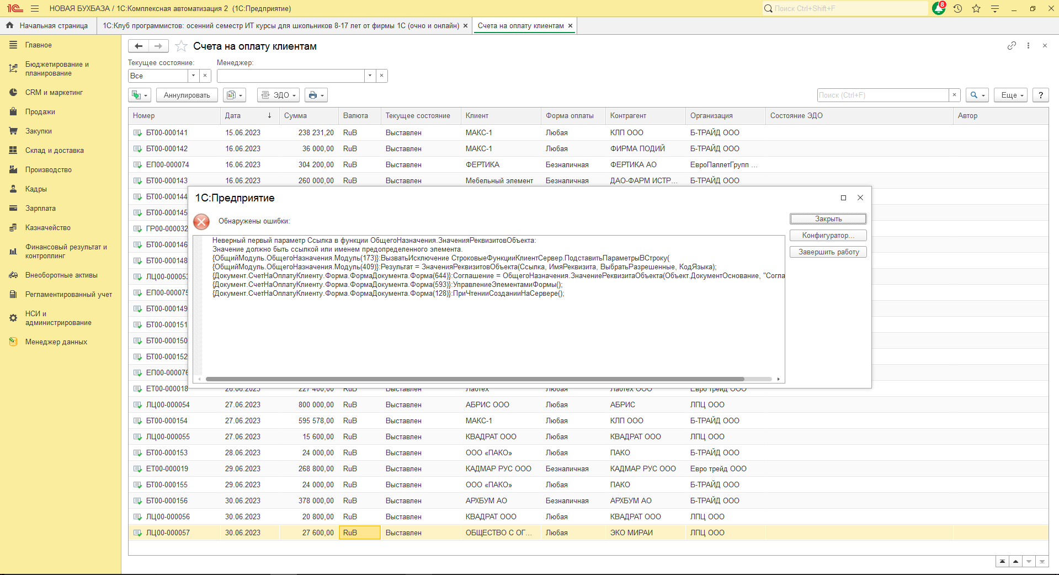Click the Завершить работу button
Image resolution: width=1059 pixels, height=575 pixels.
828,252
